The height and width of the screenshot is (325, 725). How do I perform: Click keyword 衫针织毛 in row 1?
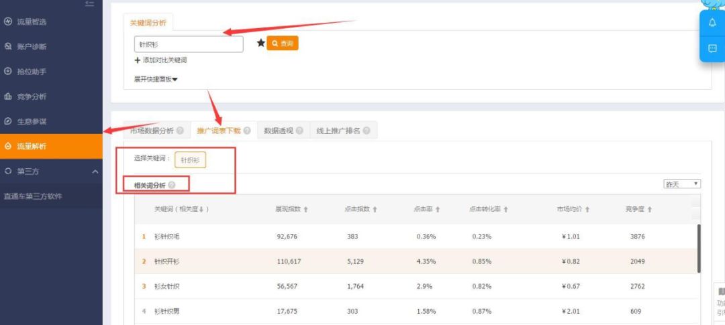[x=166, y=237]
